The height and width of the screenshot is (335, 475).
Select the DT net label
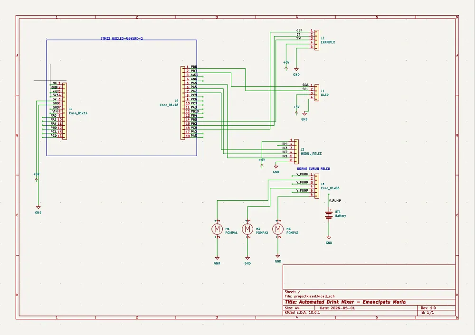299,35
